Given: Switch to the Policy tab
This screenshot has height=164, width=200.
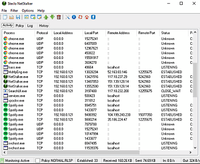Looking at the screenshot, I should click(x=20, y=26).
